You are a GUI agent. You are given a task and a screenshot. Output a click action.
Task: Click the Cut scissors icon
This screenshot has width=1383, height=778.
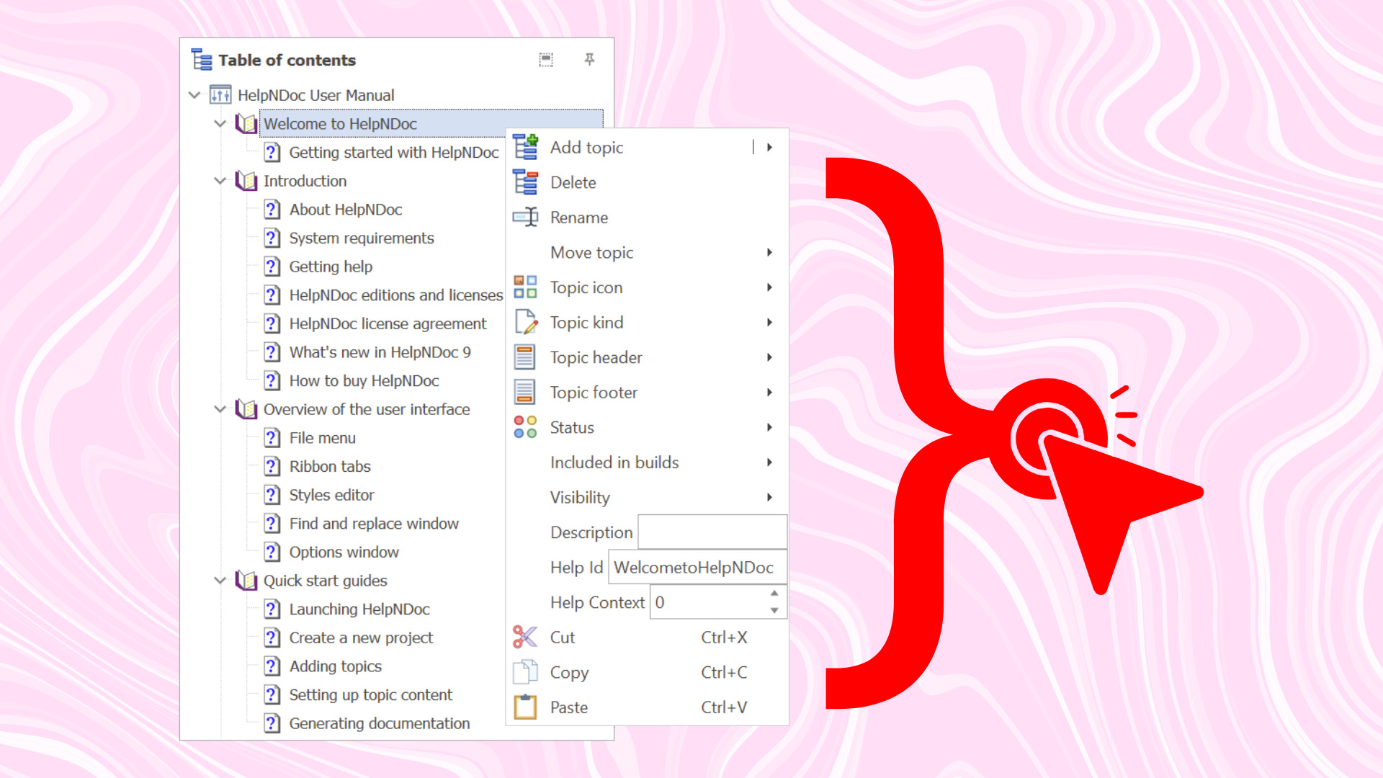click(x=526, y=637)
